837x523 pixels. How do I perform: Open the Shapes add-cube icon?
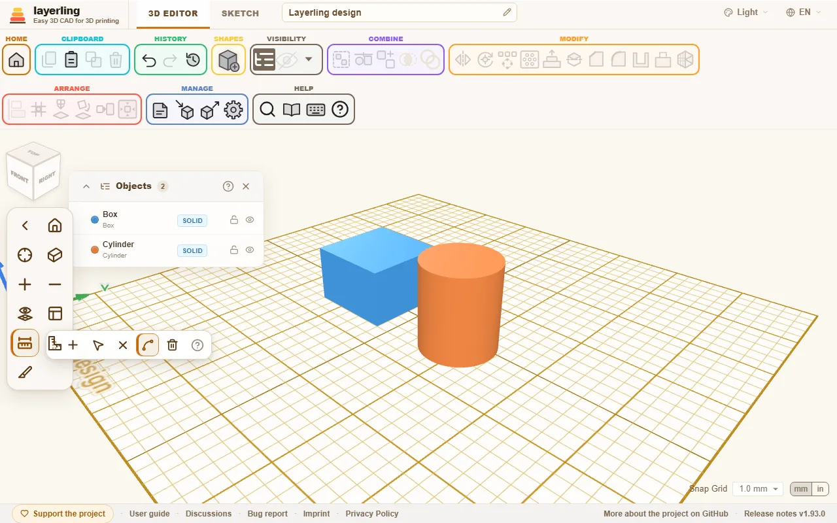click(x=228, y=60)
